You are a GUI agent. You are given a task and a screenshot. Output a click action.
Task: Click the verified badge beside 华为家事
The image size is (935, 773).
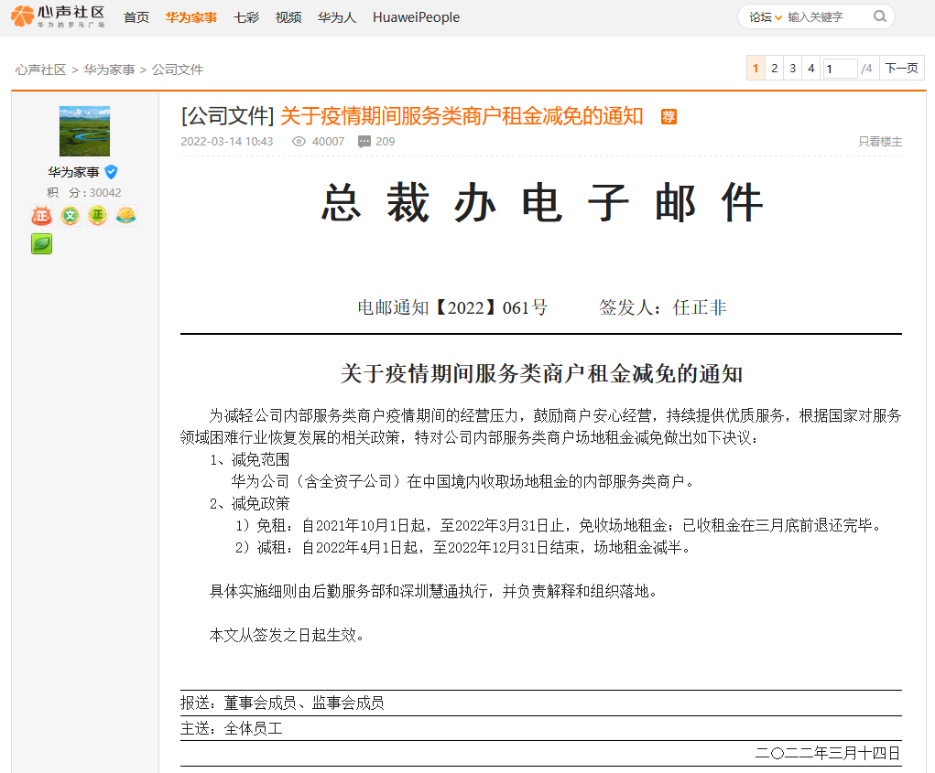point(111,172)
